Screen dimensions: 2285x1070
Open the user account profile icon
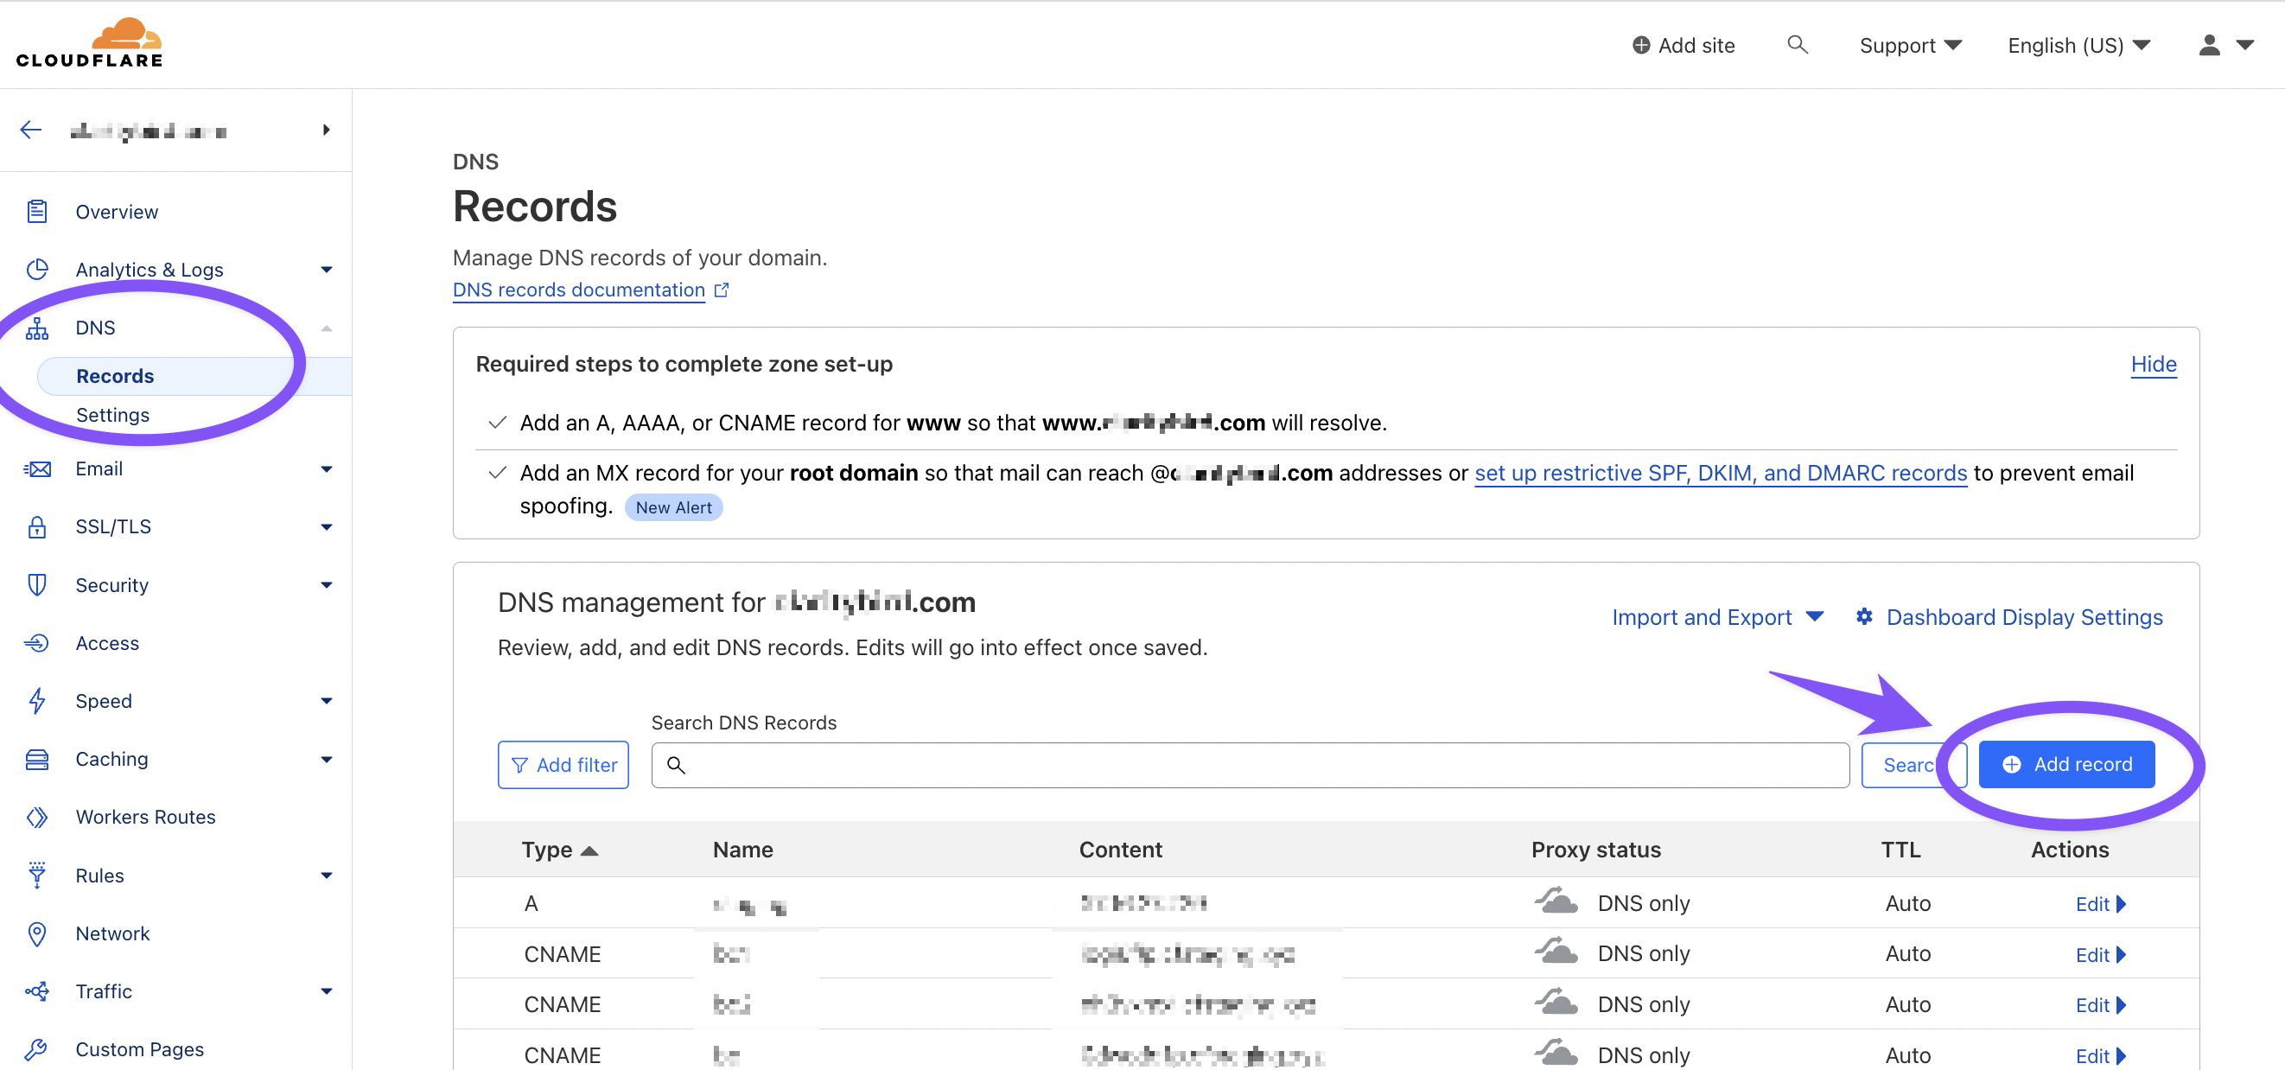tap(2209, 45)
